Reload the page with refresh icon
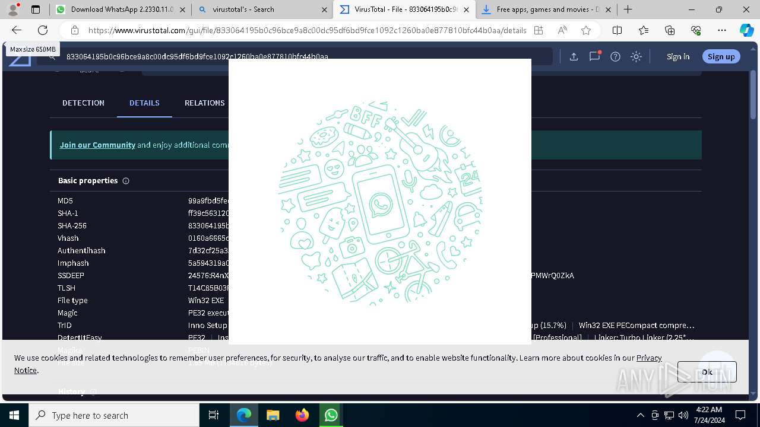The height and width of the screenshot is (427, 760). point(43,30)
